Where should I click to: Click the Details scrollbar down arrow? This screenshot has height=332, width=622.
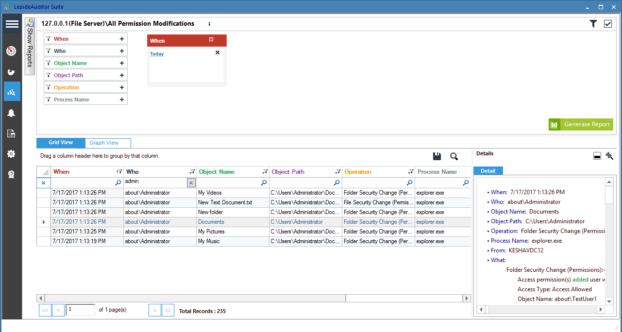click(609, 301)
